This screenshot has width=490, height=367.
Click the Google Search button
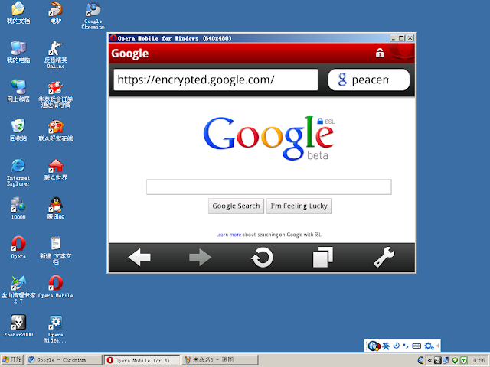(236, 206)
